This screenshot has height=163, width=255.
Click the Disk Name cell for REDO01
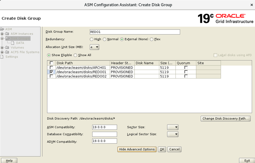[x=147, y=72]
